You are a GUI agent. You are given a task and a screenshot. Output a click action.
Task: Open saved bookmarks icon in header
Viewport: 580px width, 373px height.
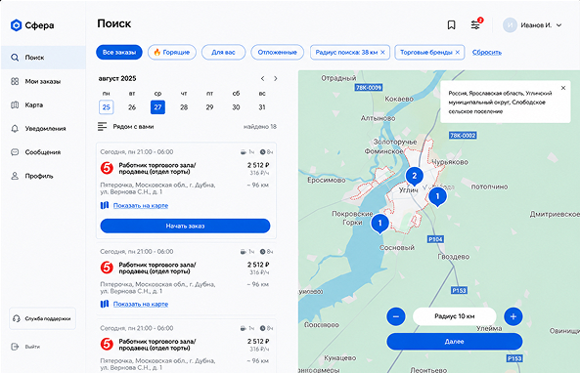click(451, 25)
